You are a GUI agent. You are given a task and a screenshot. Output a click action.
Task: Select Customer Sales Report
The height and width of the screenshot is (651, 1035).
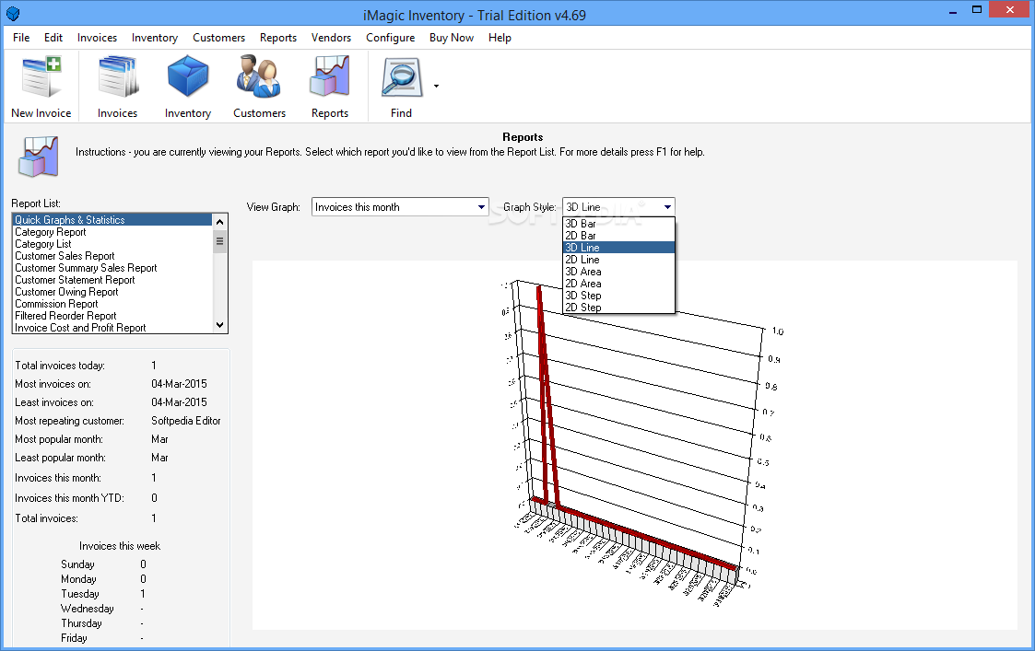112,256
